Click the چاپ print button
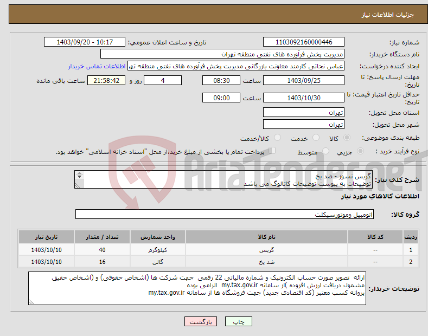This screenshot has height=336, width=428. (239, 322)
